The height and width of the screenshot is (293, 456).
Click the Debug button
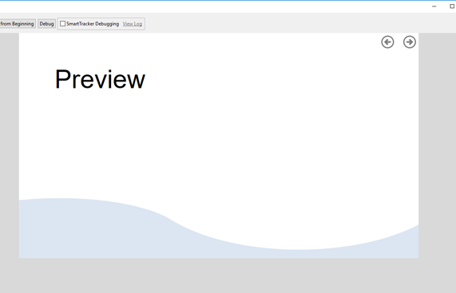click(x=46, y=24)
